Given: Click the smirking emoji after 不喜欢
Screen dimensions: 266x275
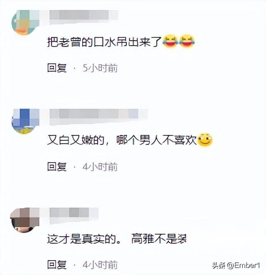Looking at the screenshot, I should pos(205,140).
